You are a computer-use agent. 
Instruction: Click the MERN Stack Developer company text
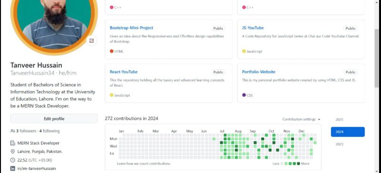tap(39, 143)
